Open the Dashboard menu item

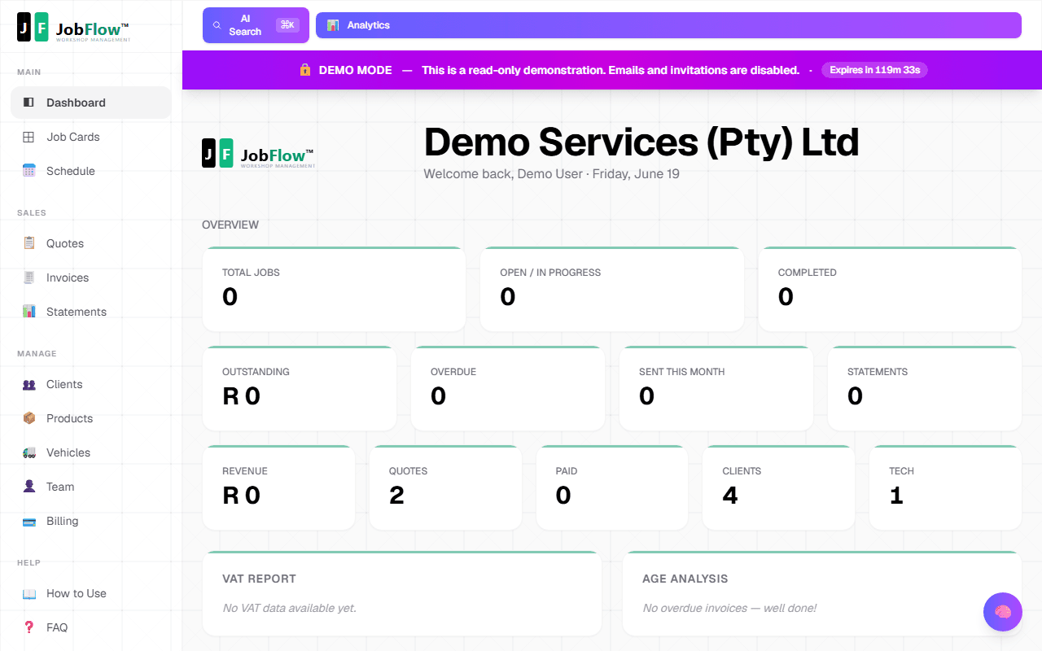91,103
